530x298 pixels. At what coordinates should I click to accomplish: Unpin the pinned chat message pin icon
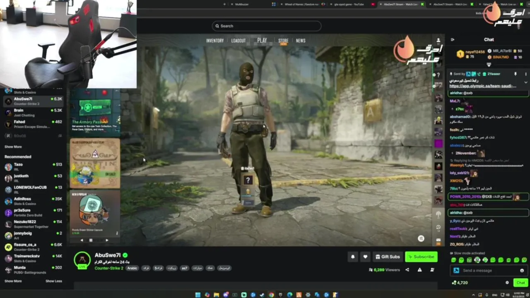click(516, 74)
